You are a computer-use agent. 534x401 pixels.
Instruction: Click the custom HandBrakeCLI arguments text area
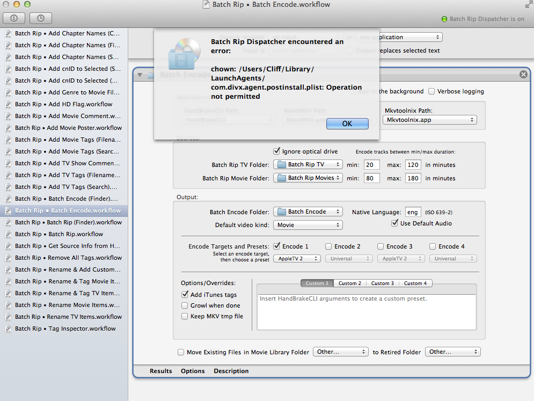367,312
